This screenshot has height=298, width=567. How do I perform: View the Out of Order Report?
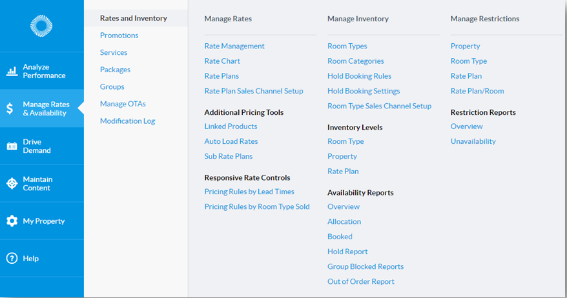tap(360, 282)
